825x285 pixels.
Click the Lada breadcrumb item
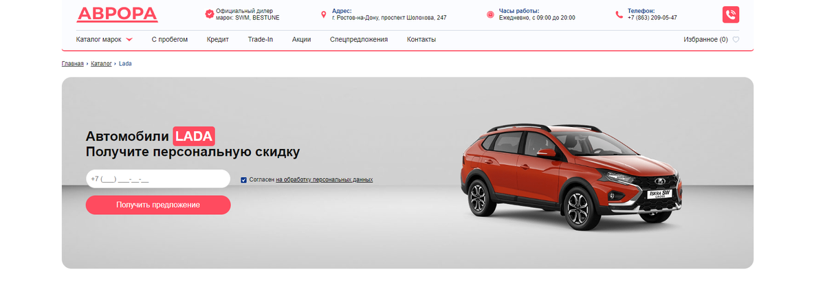[125, 63]
